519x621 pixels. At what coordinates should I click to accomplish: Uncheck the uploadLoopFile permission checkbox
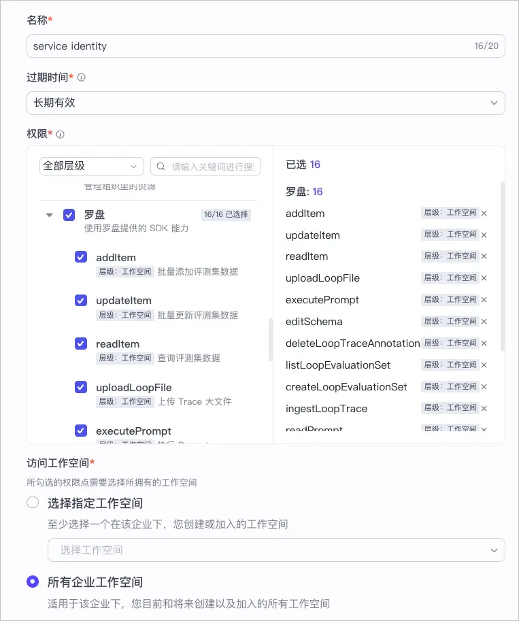tap(81, 387)
